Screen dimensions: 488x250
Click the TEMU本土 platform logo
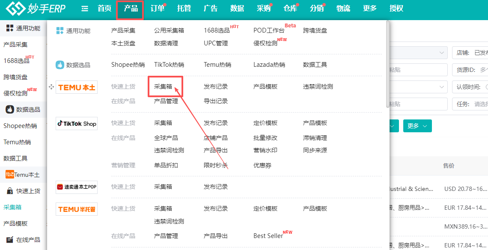77,87
